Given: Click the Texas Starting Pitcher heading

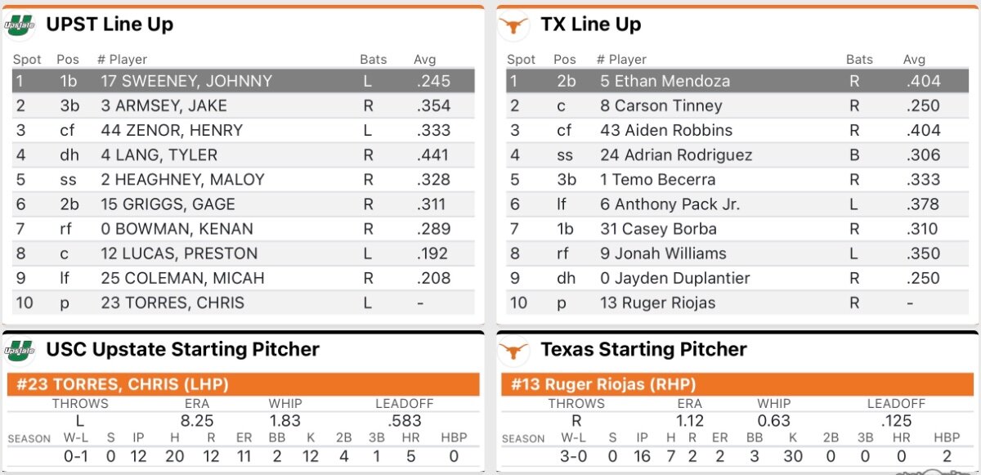Looking at the screenshot, I should pos(643,350).
